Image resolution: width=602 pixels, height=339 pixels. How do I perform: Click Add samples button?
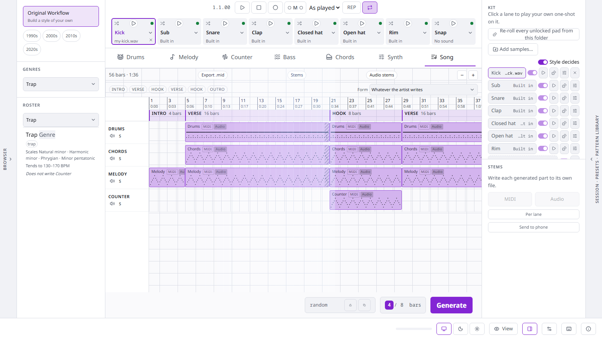pyautogui.click(x=513, y=49)
